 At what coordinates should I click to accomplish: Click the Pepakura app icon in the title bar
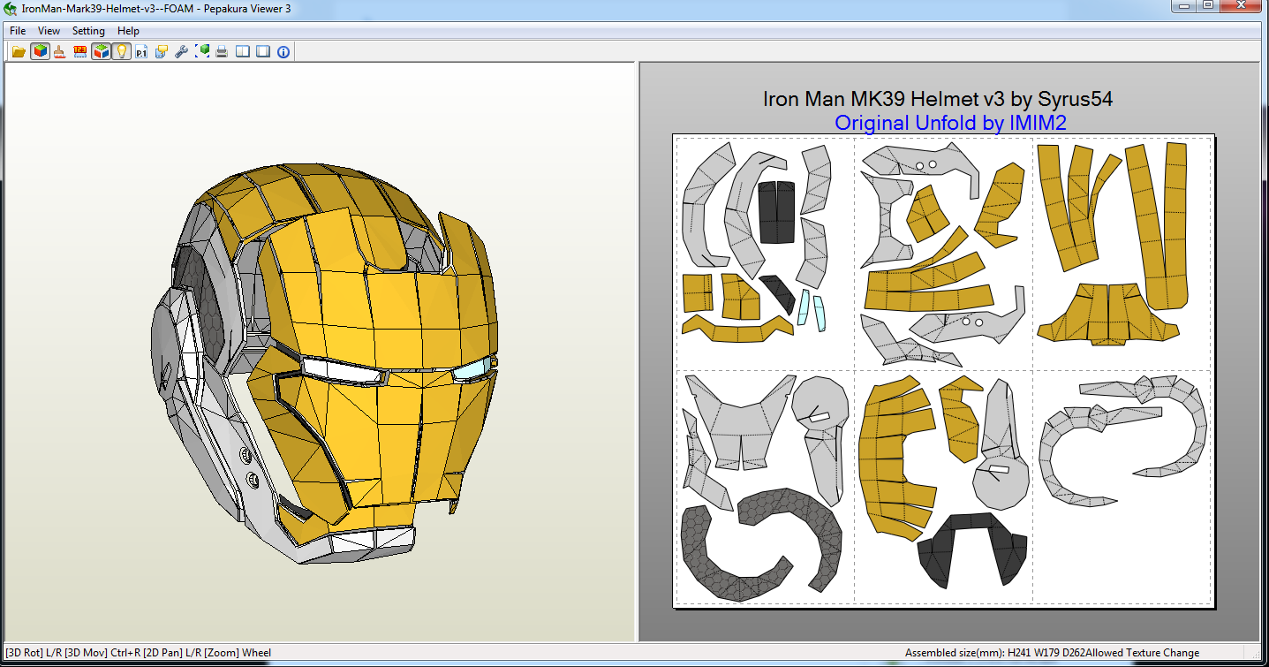(10, 9)
